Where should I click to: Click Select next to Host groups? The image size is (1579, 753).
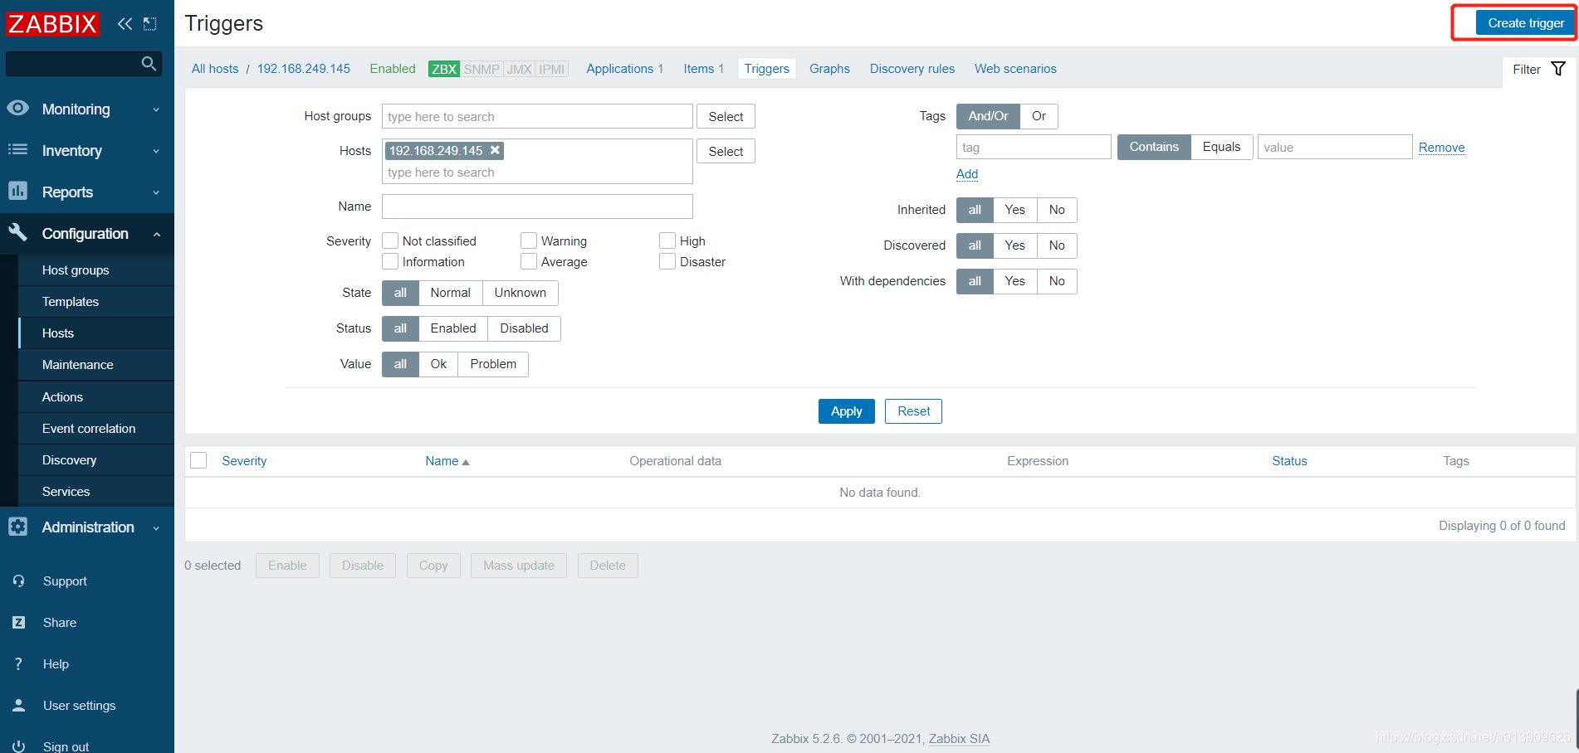pos(726,116)
